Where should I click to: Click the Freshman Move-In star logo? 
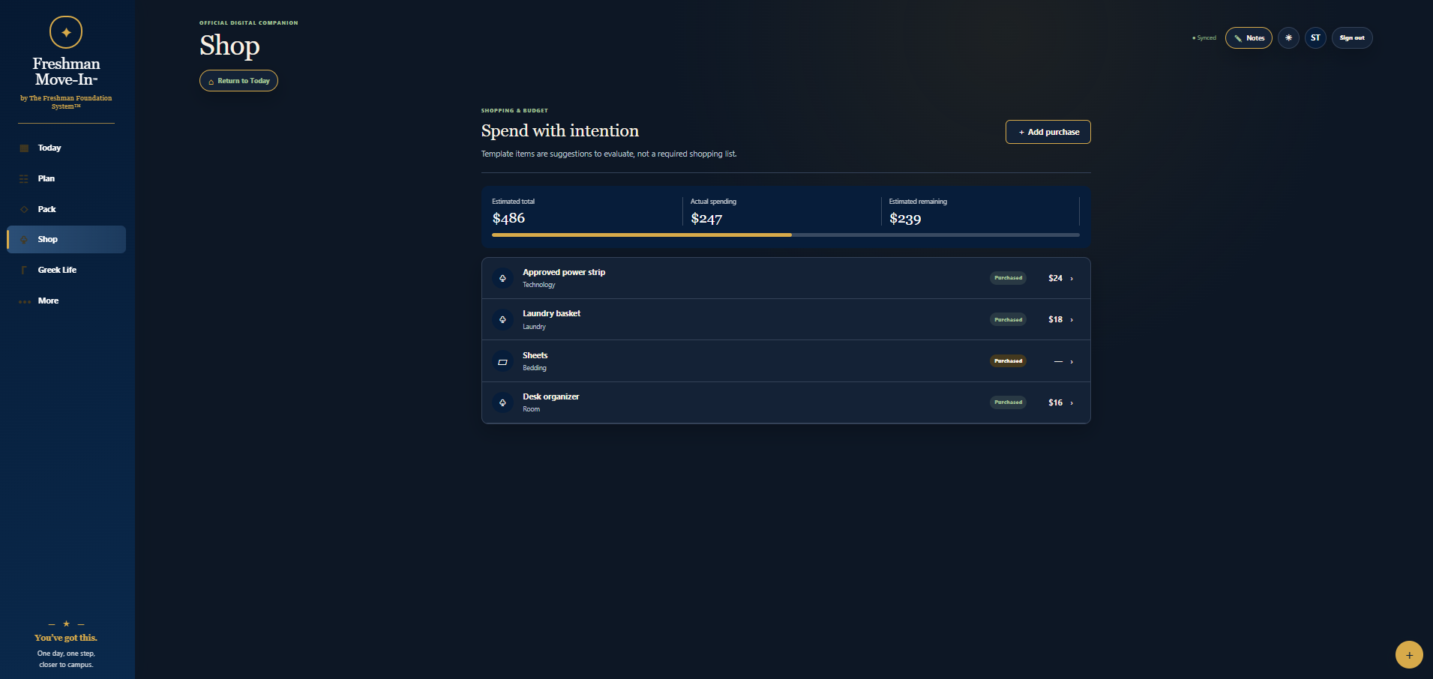[x=66, y=32]
